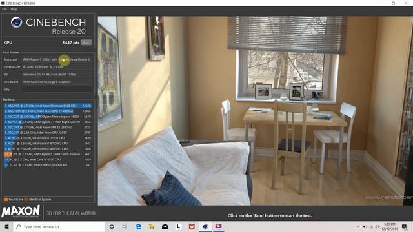Open the Action Center notifications

[405, 226]
